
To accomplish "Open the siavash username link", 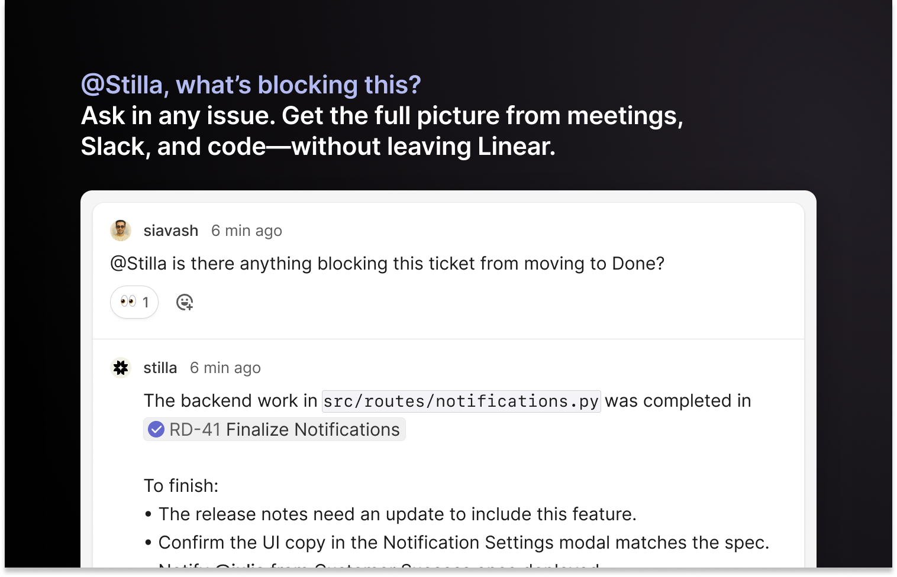I will pos(170,231).
